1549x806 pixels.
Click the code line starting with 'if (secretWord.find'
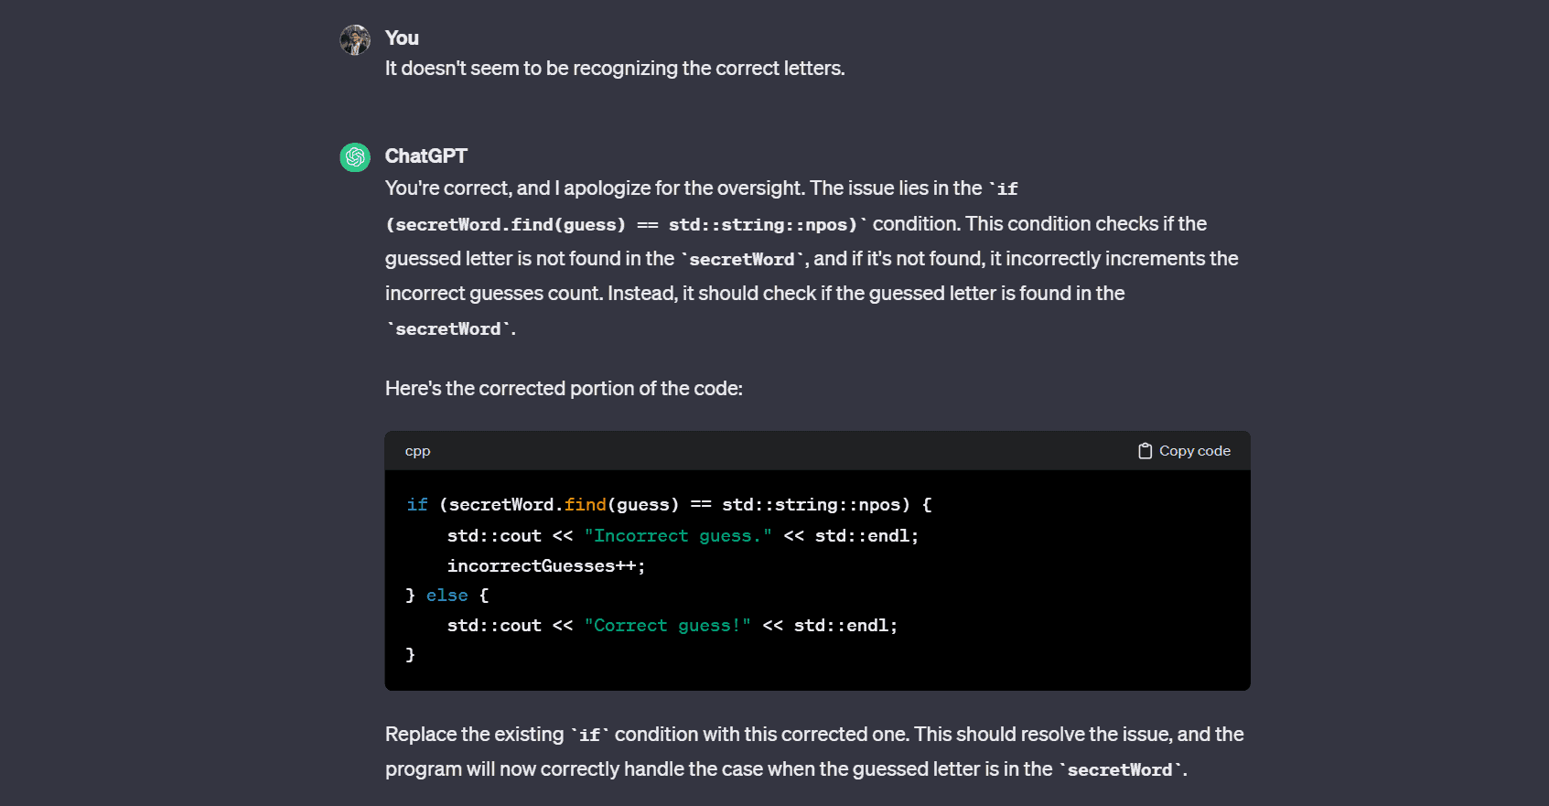point(670,505)
